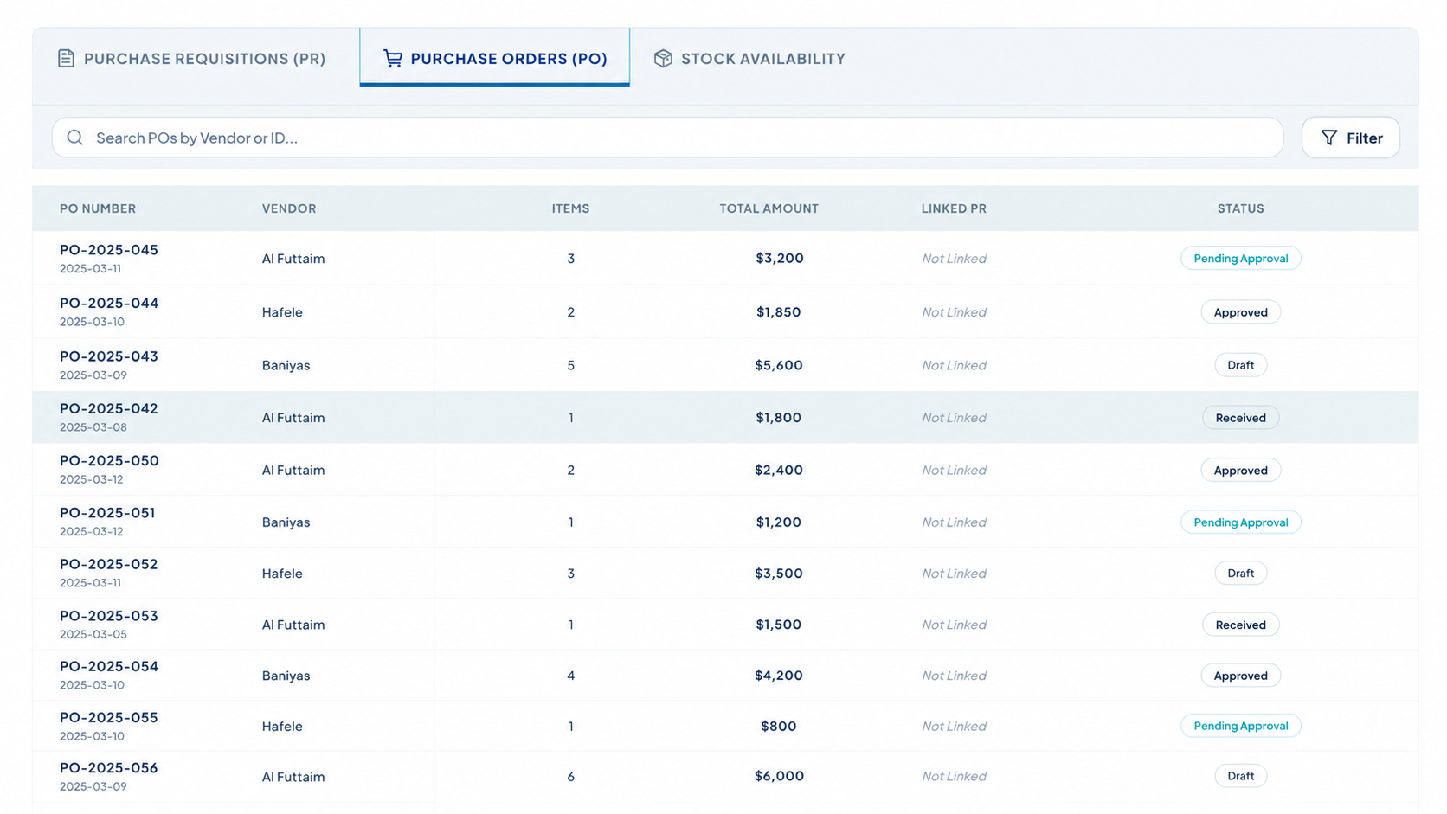Viewport: 1447px width, 814px height.
Task: Click vendor Al Futtaim in PO-2025-045 row
Action: click(x=293, y=259)
